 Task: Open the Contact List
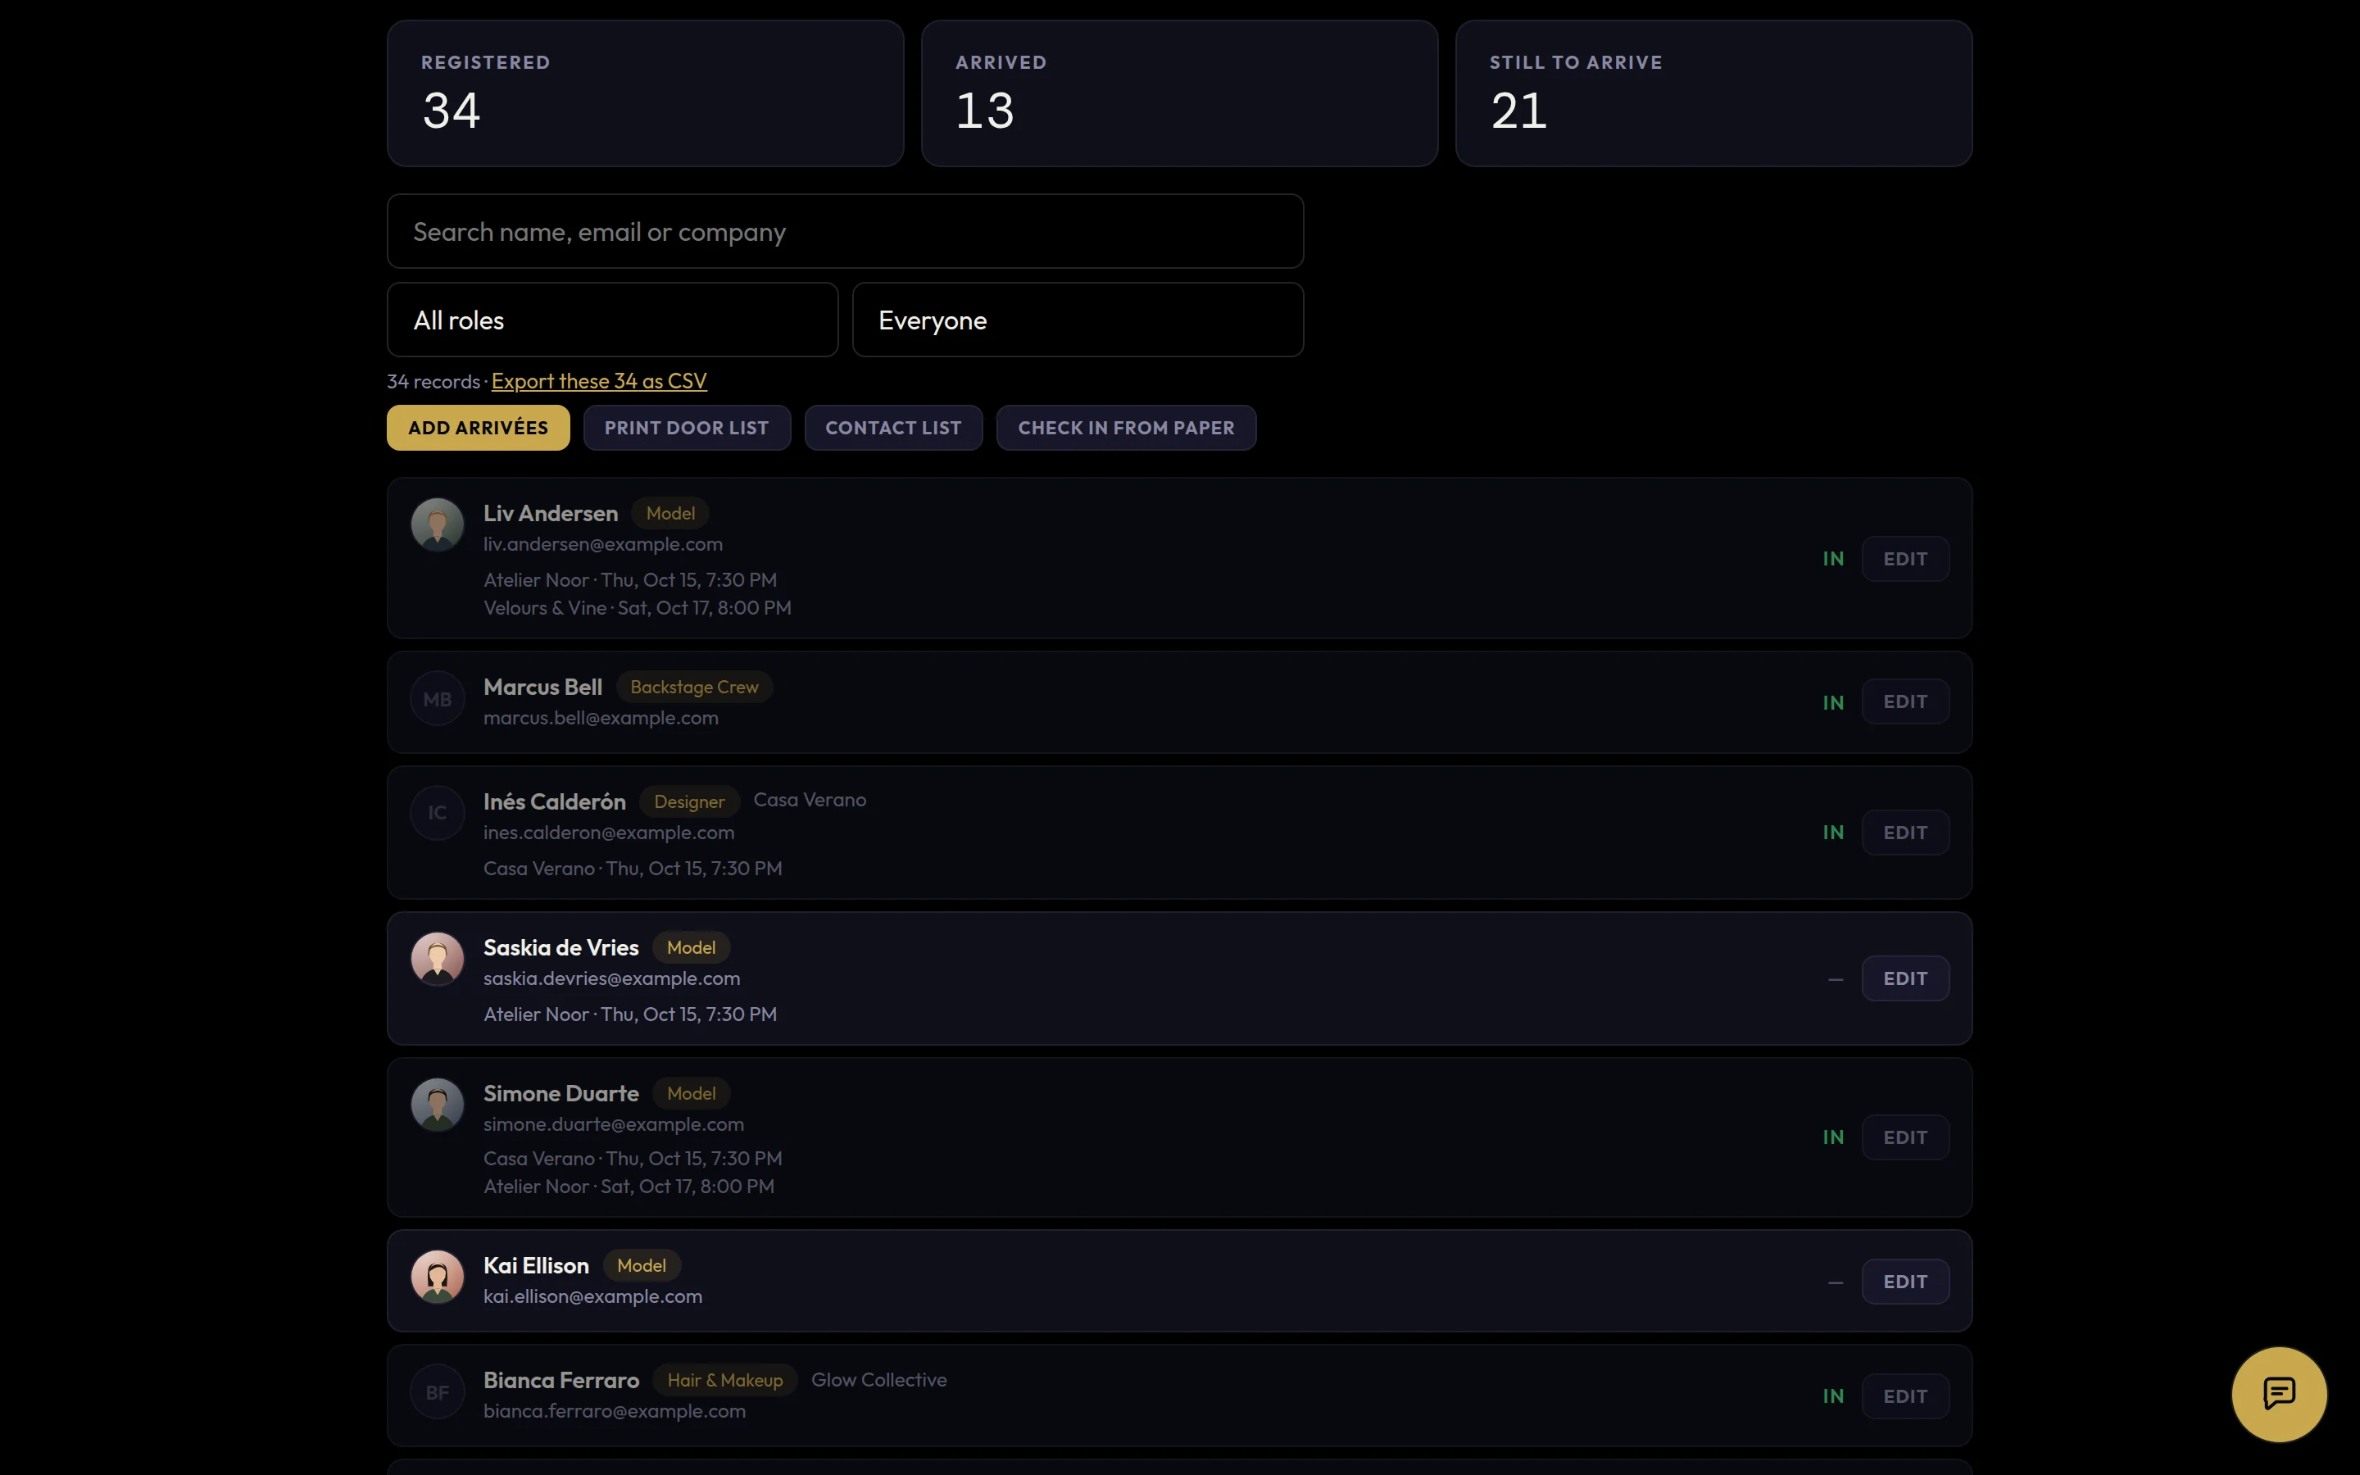pos(893,427)
